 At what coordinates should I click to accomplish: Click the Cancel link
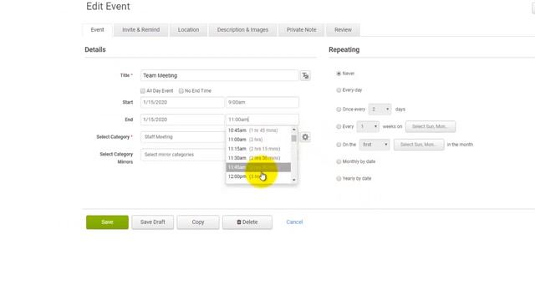[294, 222]
